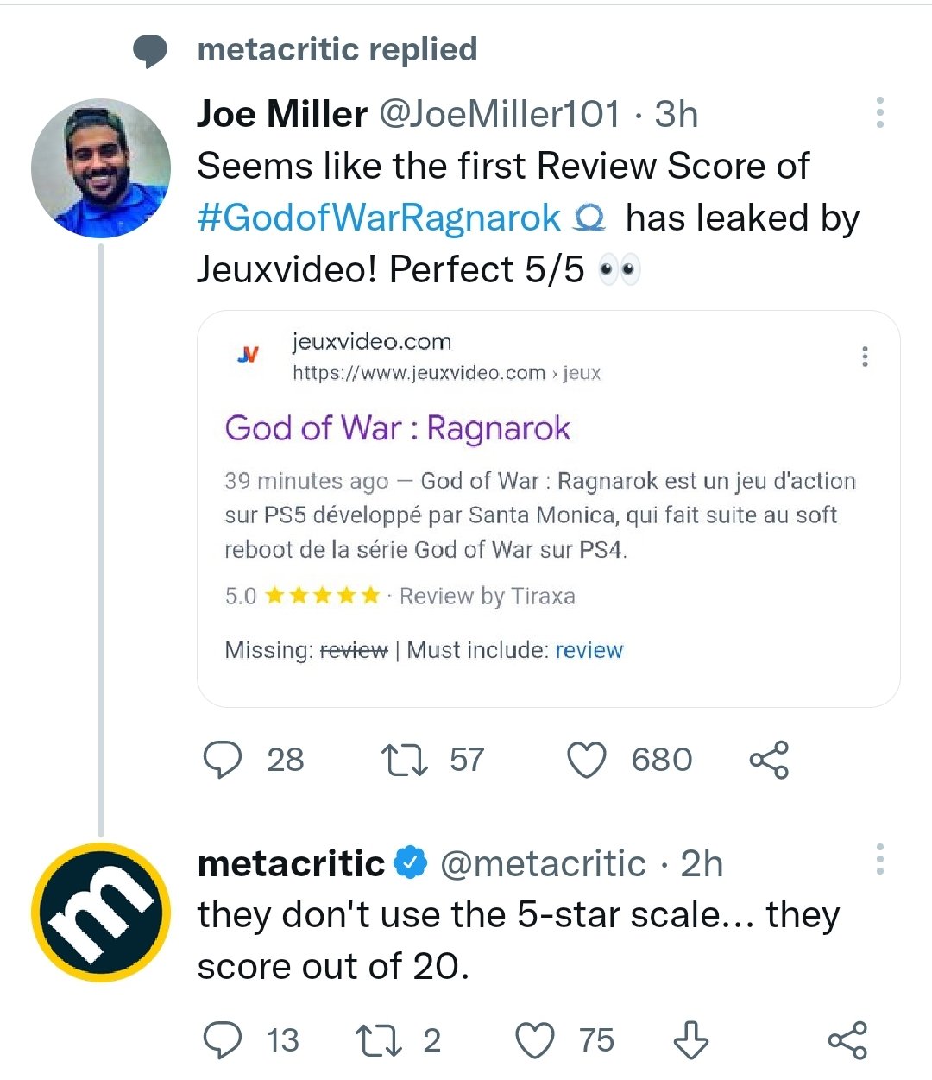
Task: Open more options for Joe Miller's tweet
Action: (879, 113)
